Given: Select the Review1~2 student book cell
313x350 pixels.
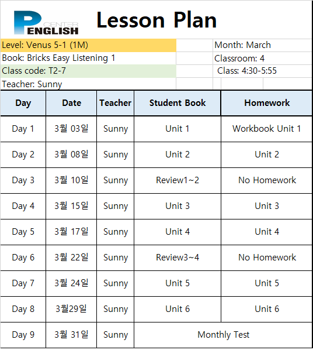Looking at the screenshot, I should point(178,180).
